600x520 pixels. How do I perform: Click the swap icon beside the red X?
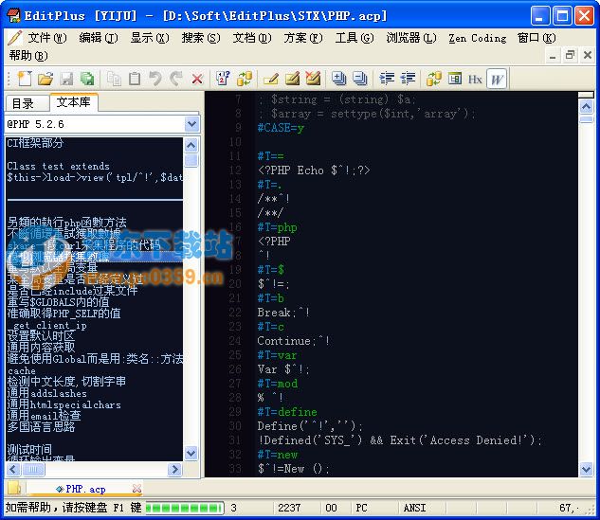point(245,79)
